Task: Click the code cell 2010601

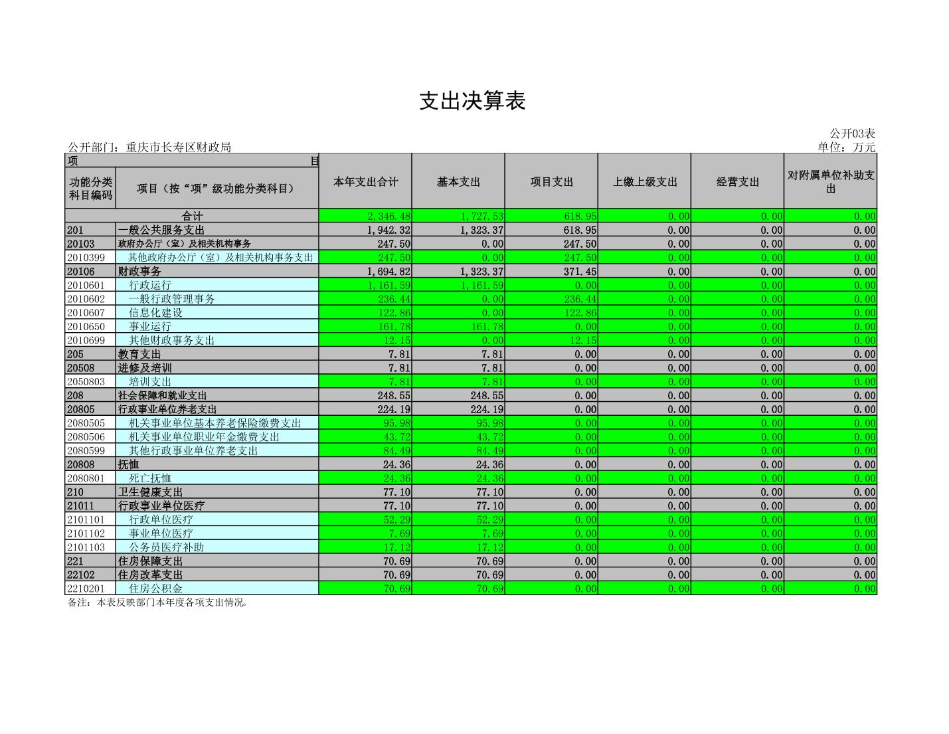Action: pyautogui.click(x=86, y=286)
